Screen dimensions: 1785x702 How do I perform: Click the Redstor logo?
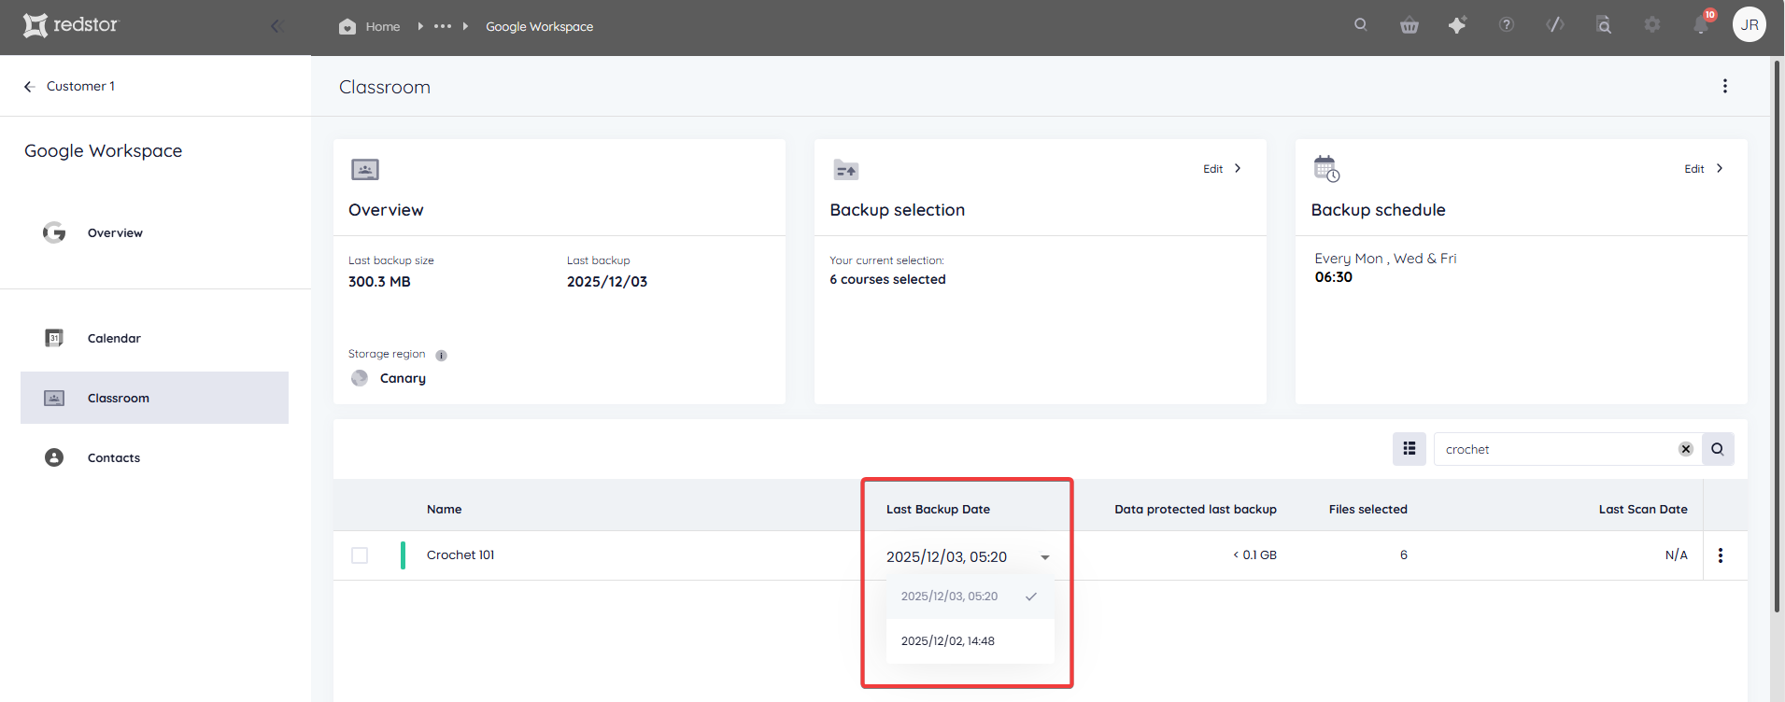[x=71, y=25]
